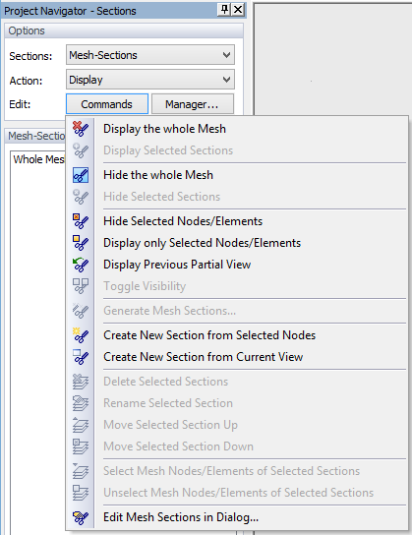Click the Edit Mesh Sections in Dialog icon
The width and height of the screenshot is (412, 535).
81,517
